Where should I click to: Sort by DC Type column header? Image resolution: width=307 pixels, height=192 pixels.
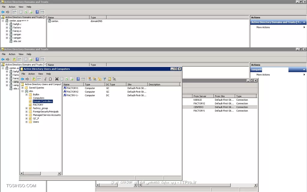tap(115, 84)
